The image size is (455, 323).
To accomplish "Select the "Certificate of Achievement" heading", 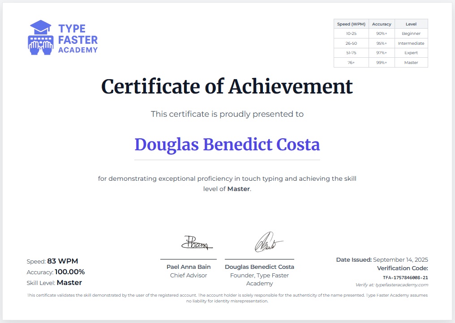I will [x=227, y=86].
